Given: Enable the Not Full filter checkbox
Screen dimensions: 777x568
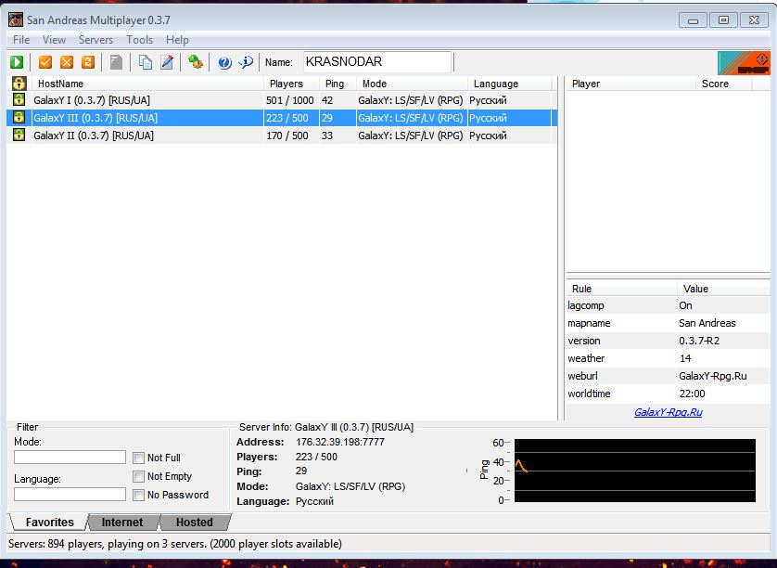Looking at the screenshot, I should pos(139,458).
